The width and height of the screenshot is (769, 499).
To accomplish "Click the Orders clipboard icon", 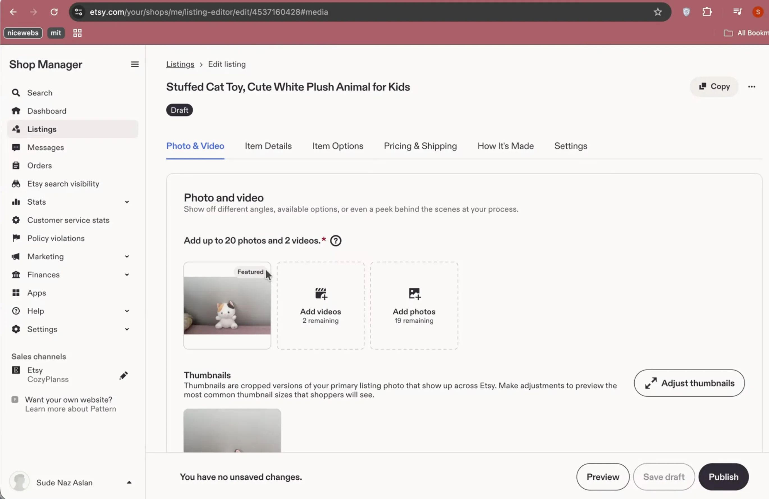I will tap(16, 166).
